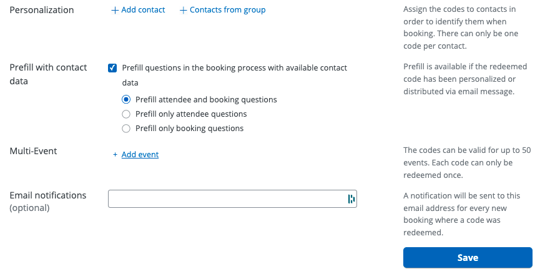Click the 'Prefill only attendee questions' label text

coord(191,114)
